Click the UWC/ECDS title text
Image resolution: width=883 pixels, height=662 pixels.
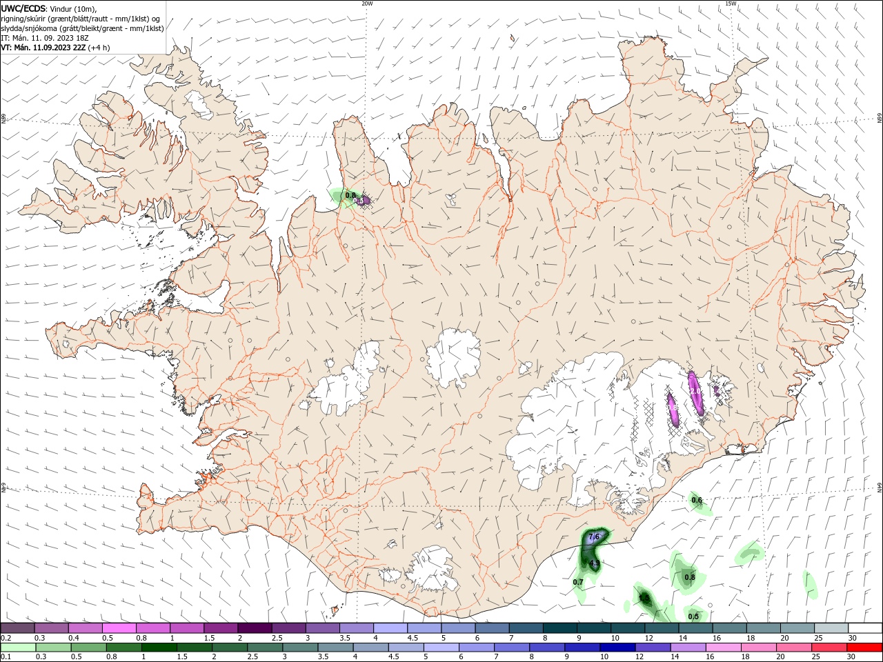[x=23, y=8]
